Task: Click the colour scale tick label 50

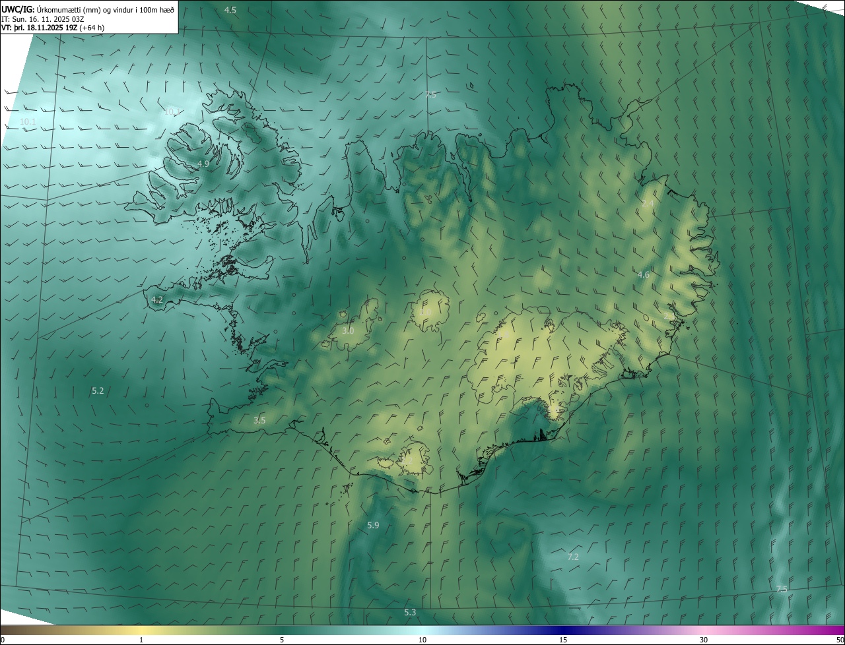Action: (x=839, y=640)
